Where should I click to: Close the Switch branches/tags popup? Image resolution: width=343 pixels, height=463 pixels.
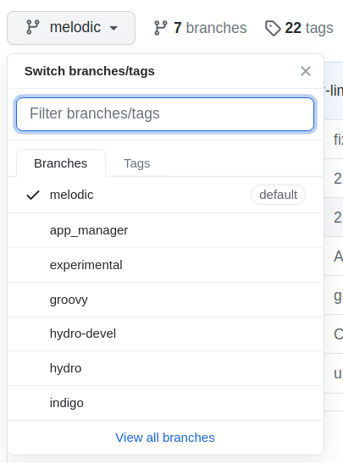306,71
